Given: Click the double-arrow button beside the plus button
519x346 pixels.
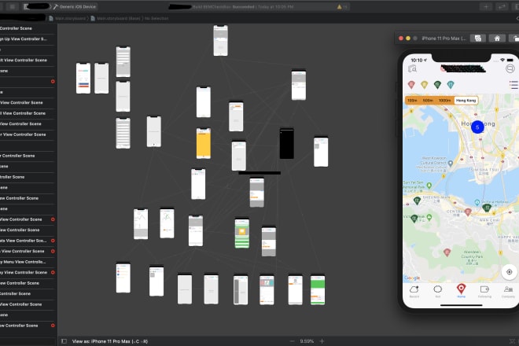Looking at the screenshot, I should tap(502, 6).
